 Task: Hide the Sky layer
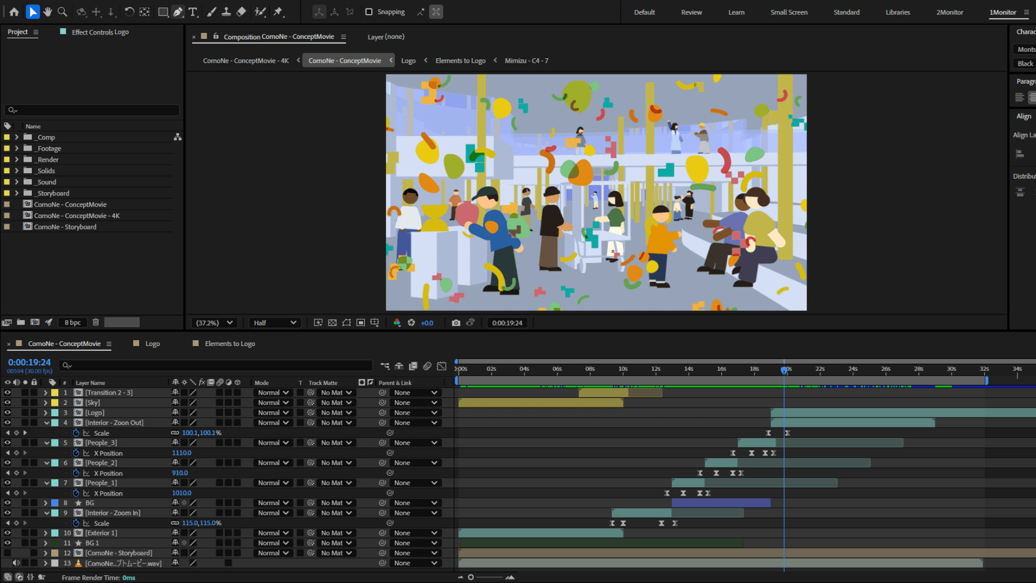coord(8,403)
